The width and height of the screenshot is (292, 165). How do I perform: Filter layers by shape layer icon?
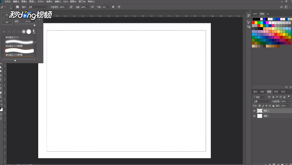tap(281, 97)
